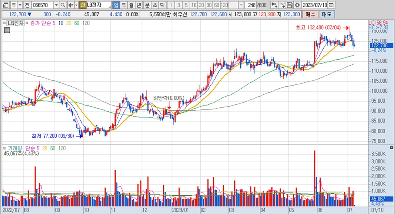Image resolution: width=395 pixels, height=214 pixels.
Task: Click the add line indicator icon
Action: 282,5
